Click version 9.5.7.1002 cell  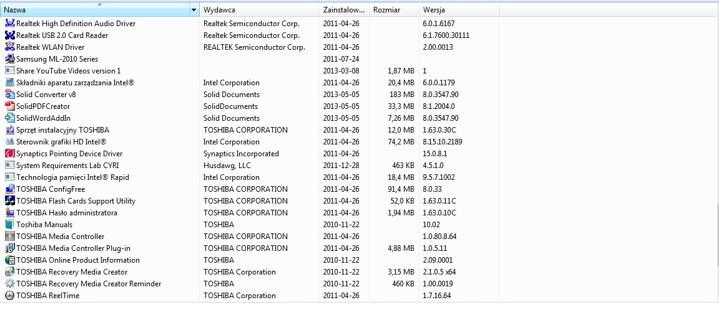click(x=439, y=177)
